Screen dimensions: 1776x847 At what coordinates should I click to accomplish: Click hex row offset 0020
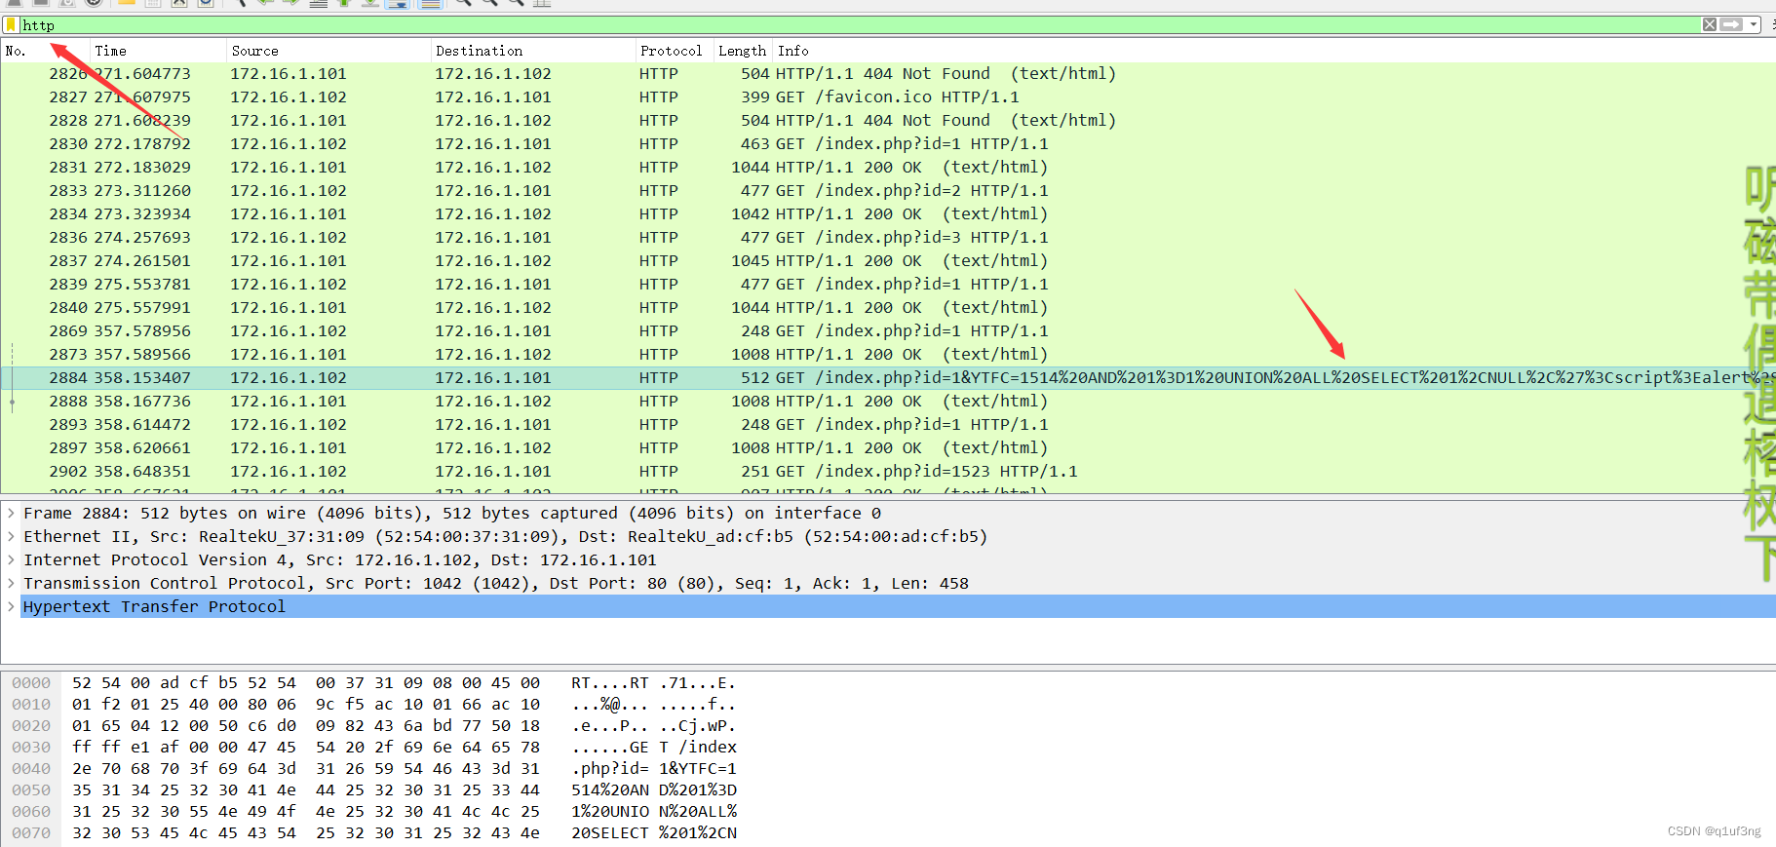[x=31, y=726]
